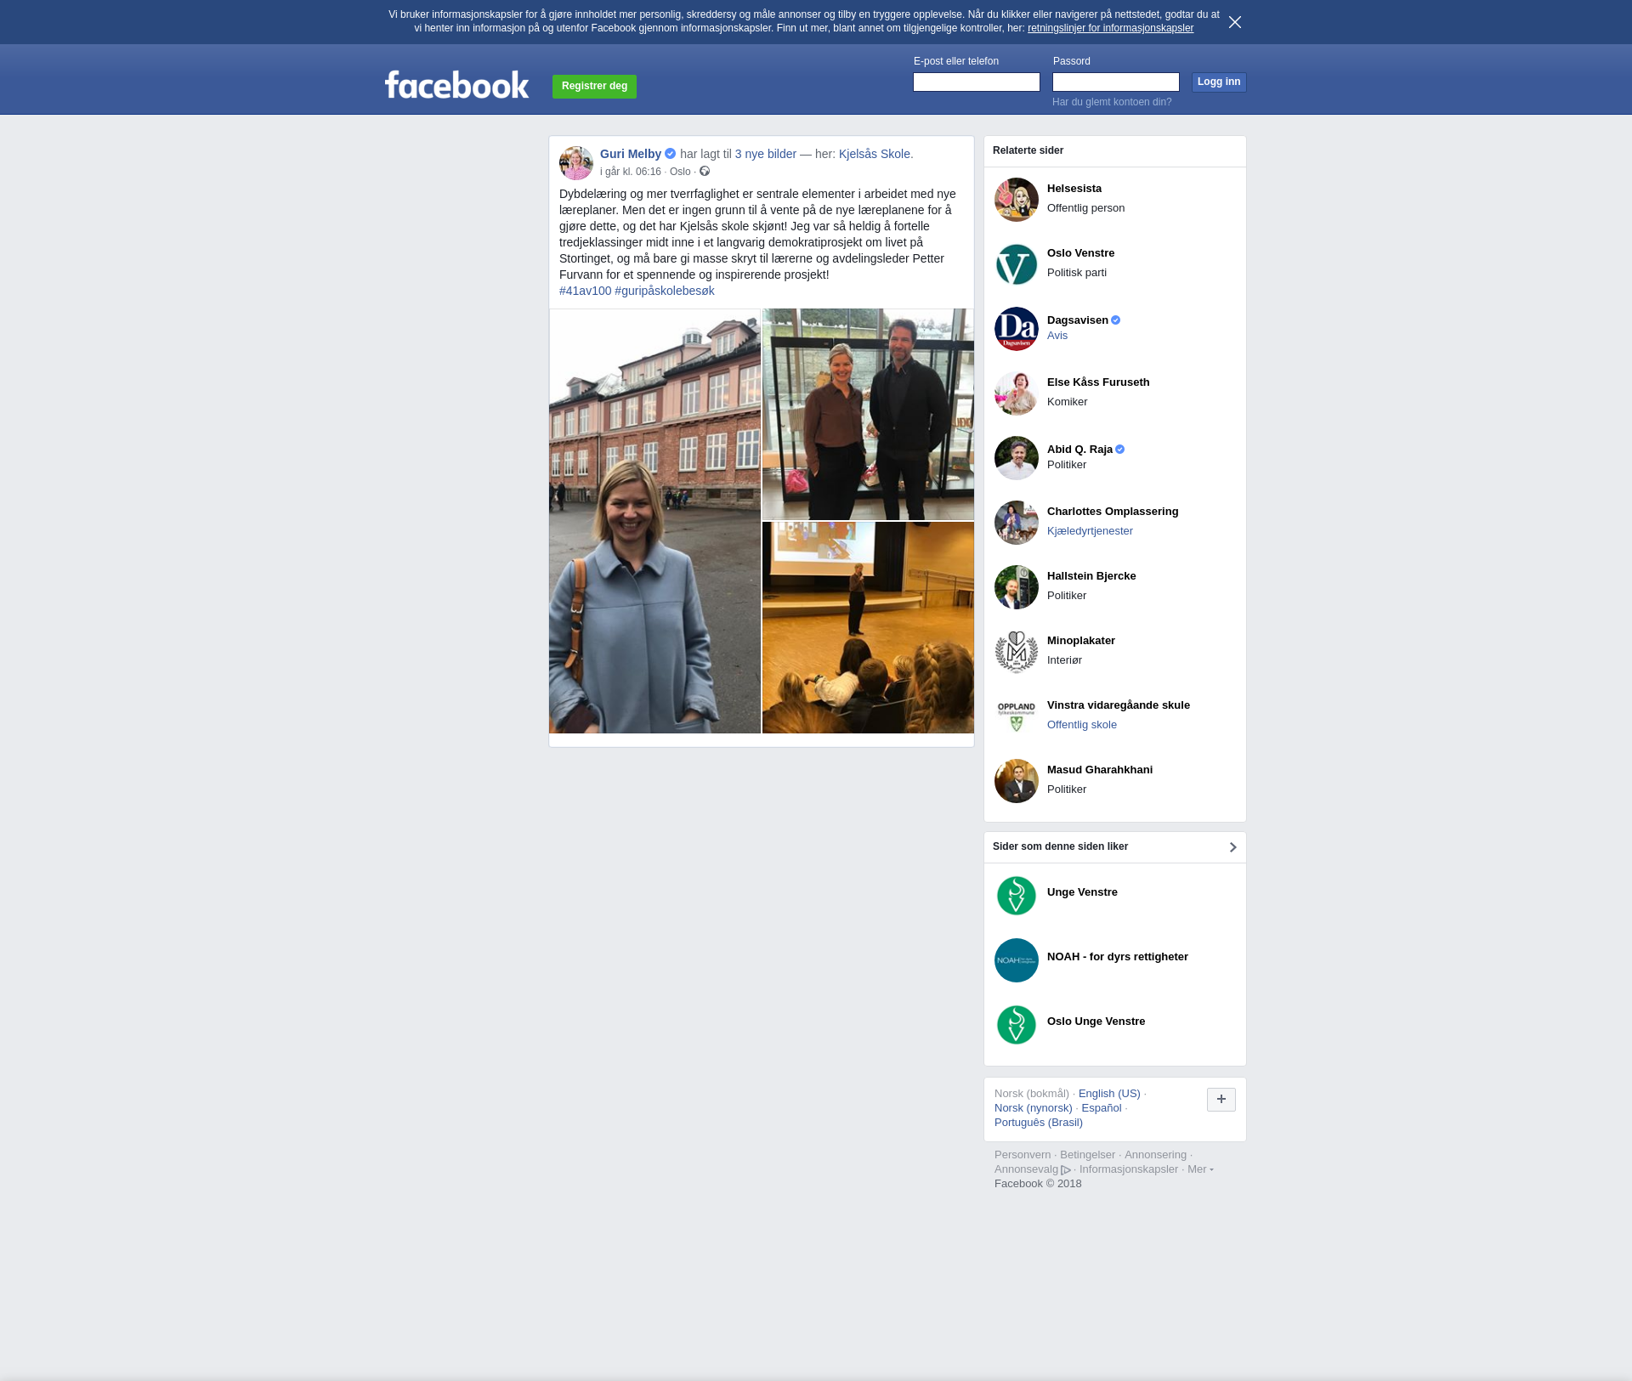Open the Offentlig skole category link

(1082, 725)
